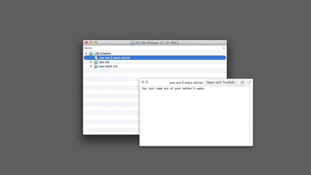
Task: Expand the 'you cry' folder
Action: pos(91,62)
